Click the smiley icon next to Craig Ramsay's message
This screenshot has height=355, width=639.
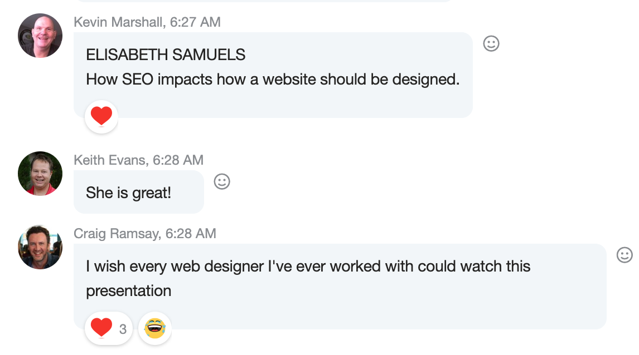pyautogui.click(x=625, y=255)
